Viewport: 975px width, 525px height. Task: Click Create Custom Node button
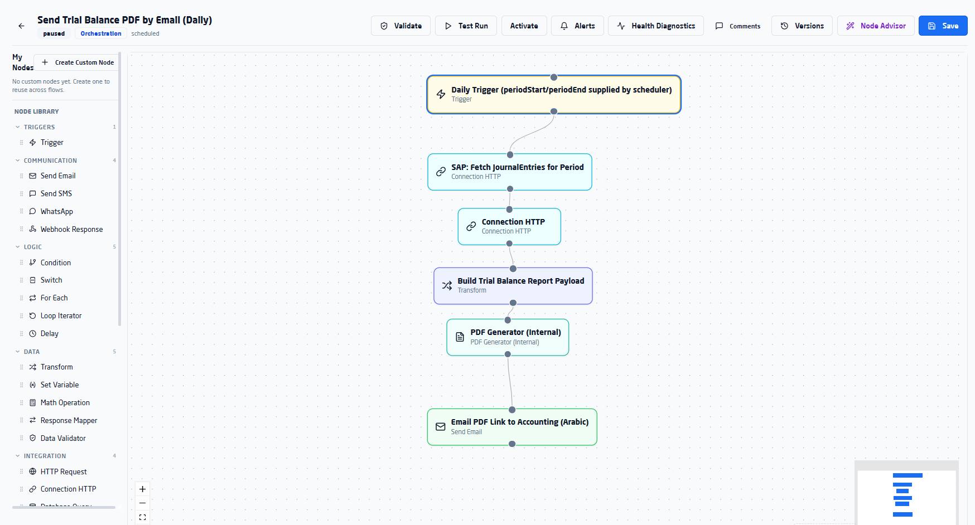tap(78, 62)
